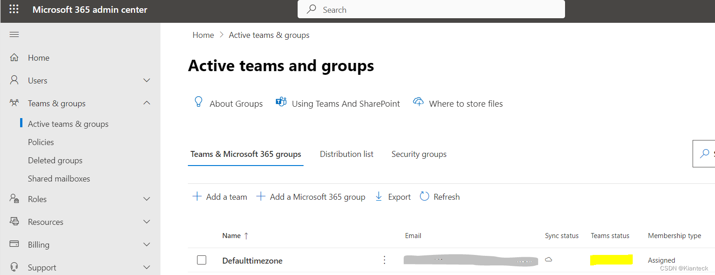Open the Defaulttimezone group name
Image resolution: width=715 pixels, height=275 pixels.
(252, 261)
